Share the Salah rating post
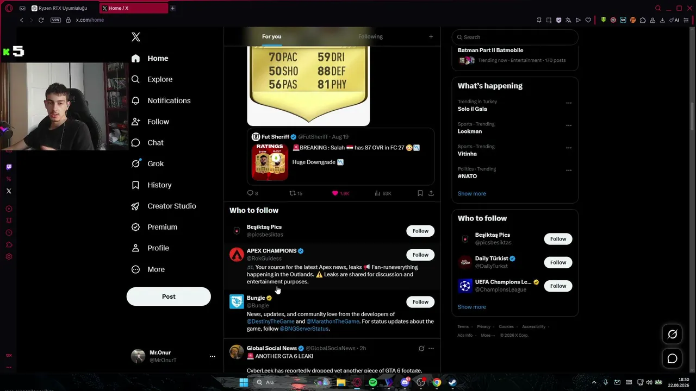Screen dimensions: 696x391 (x=431, y=193)
